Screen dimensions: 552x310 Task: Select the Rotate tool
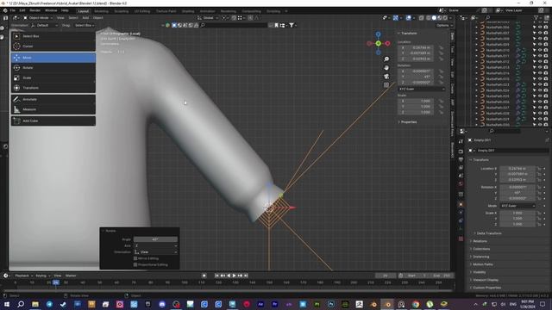click(x=53, y=67)
